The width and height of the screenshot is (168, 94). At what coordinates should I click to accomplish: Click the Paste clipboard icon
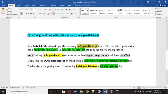click(3, 10)
